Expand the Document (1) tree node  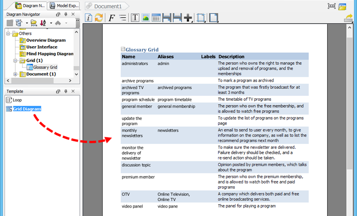tap(15, 74)
